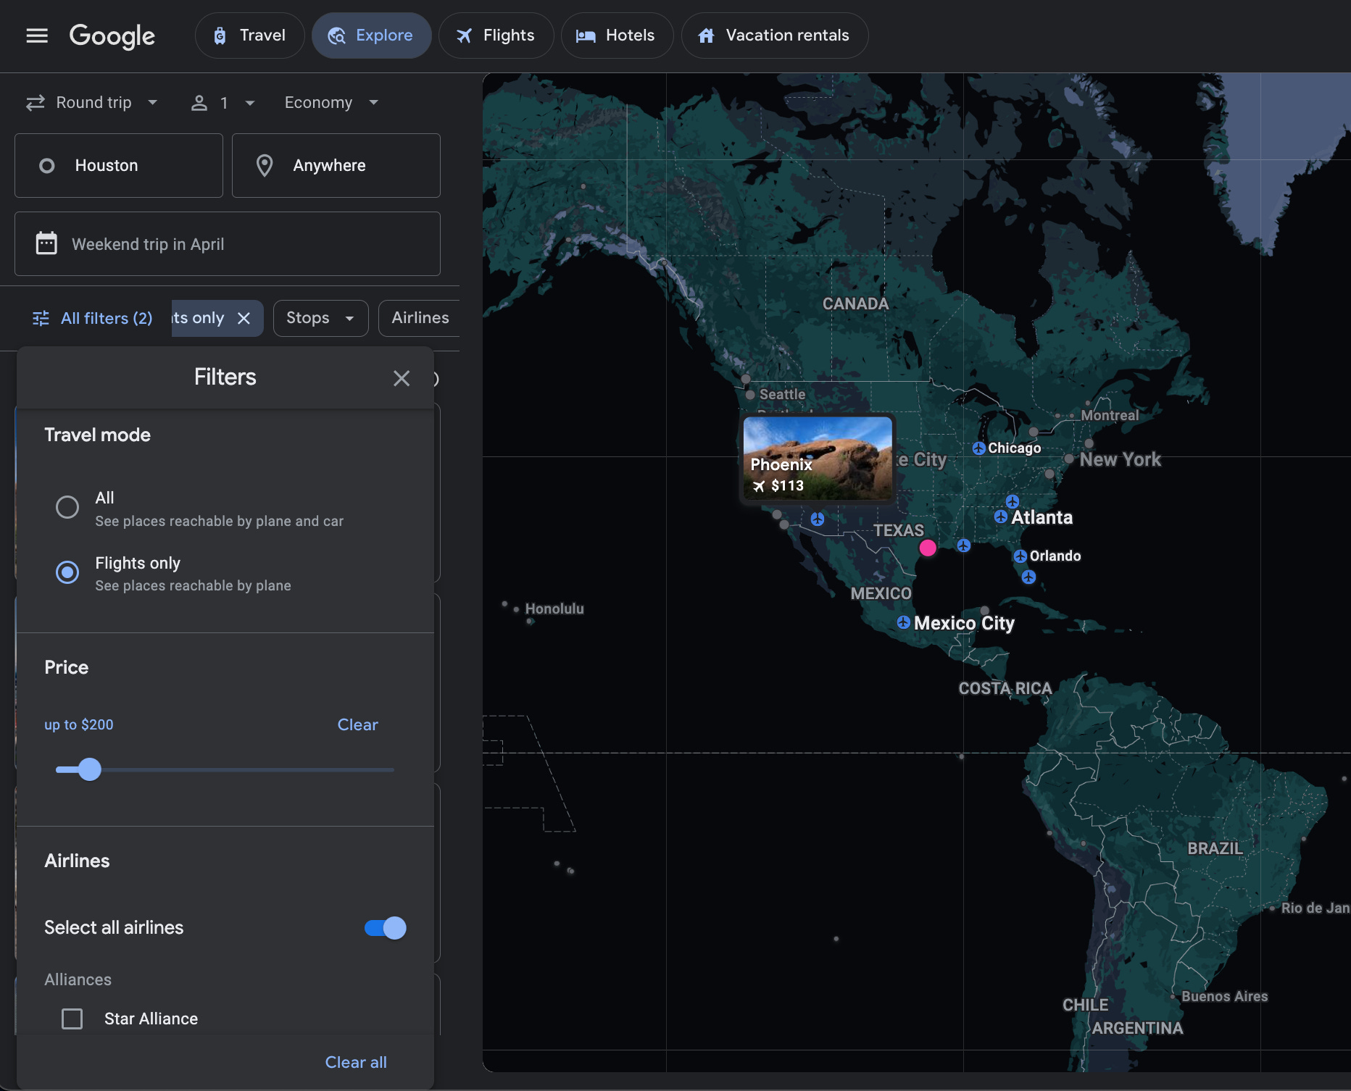Close the Filters panel
The width and height of the screenshot is (1351, 1091).
(402, 378)
